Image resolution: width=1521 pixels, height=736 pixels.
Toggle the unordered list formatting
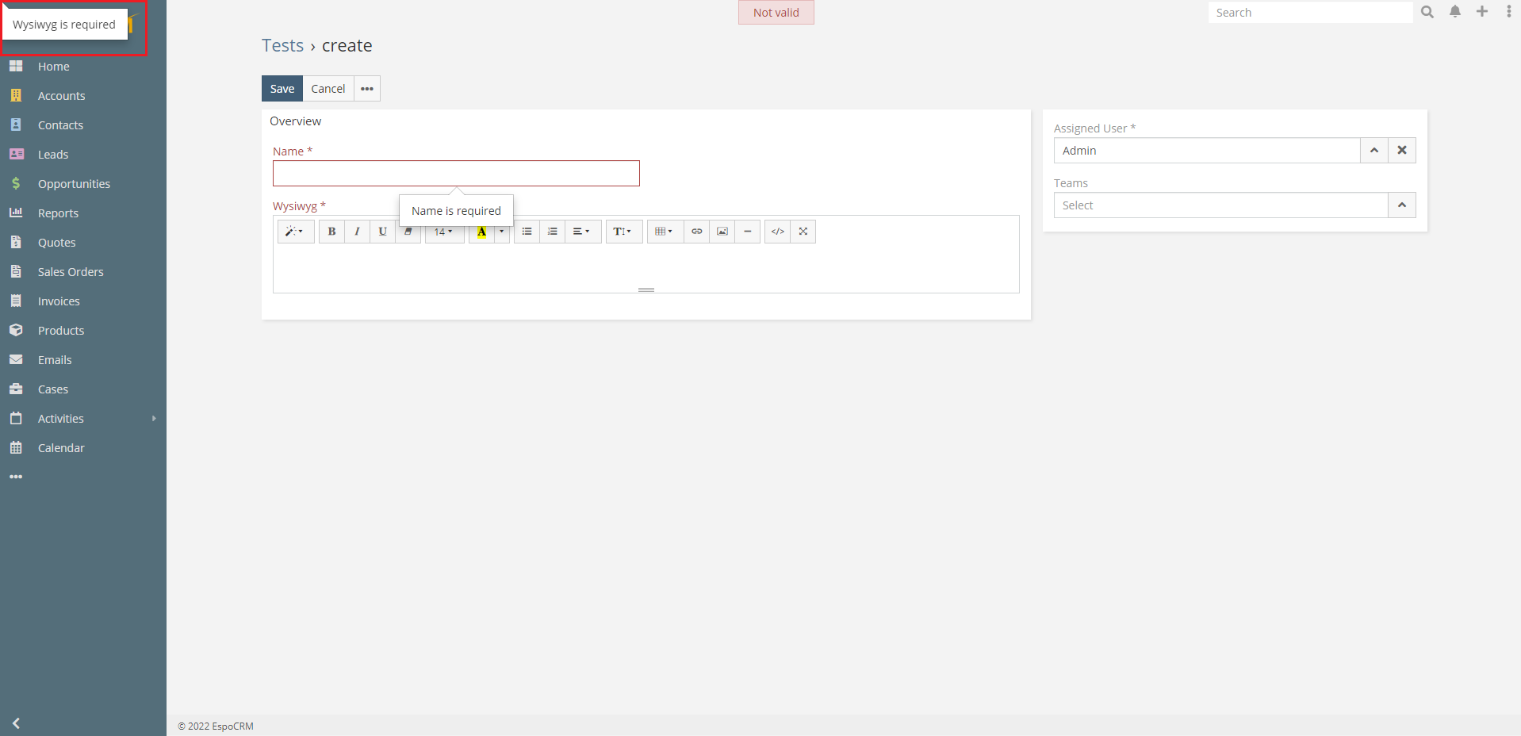[526, 232]
